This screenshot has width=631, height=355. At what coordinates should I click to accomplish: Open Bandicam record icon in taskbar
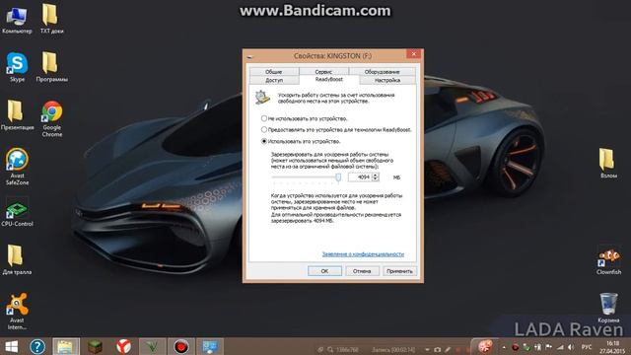pos(181,346)
